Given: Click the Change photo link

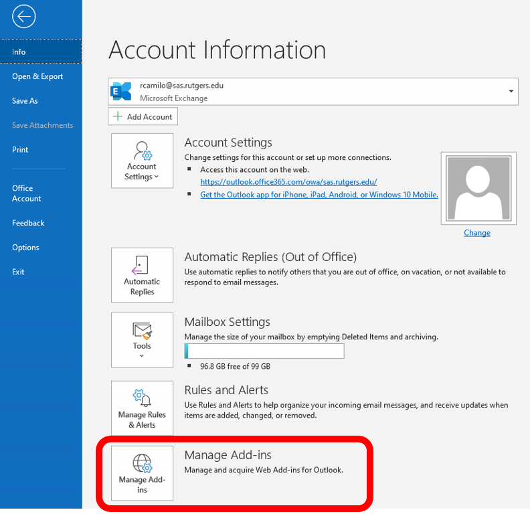Looking at the screenshot, I should coord(477,233).
